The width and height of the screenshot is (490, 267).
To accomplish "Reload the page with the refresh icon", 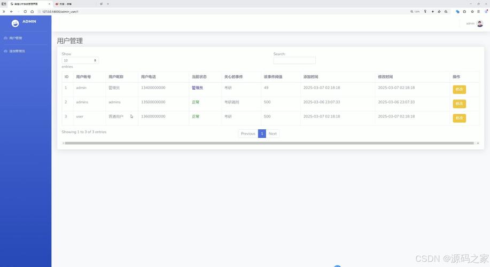I will tap(25, 11).
